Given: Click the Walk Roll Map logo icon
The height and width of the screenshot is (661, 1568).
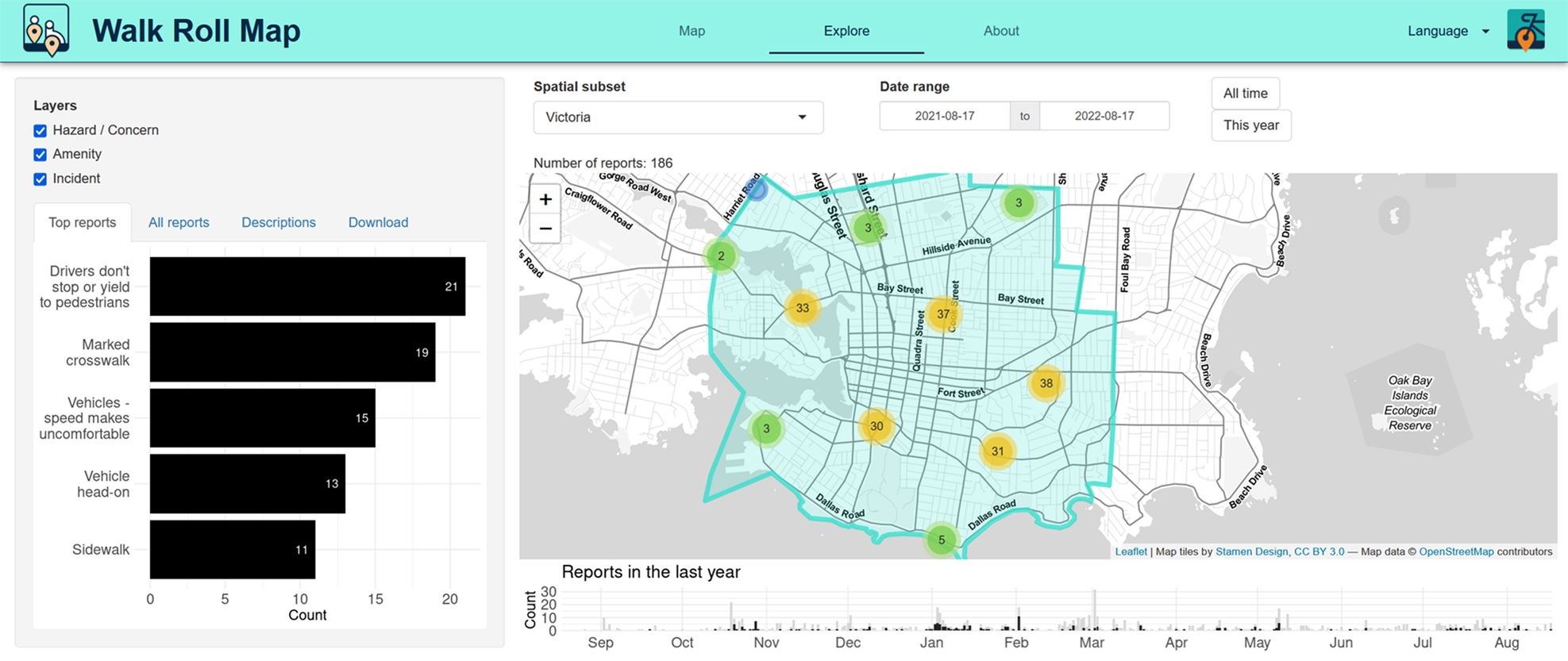Looking at the screenshot, I should point(46,31).
